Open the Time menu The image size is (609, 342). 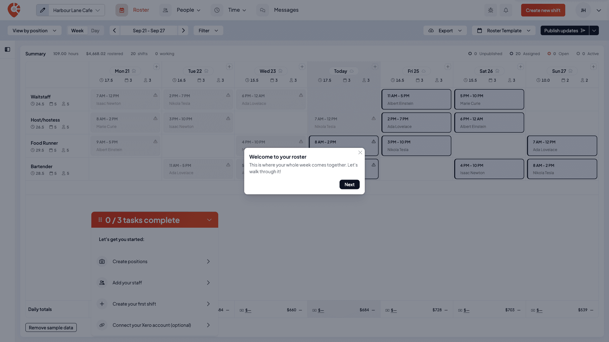(x=237, y=10)
